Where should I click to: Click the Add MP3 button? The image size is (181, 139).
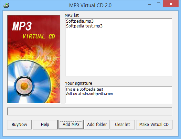click(x=71, y=125)
